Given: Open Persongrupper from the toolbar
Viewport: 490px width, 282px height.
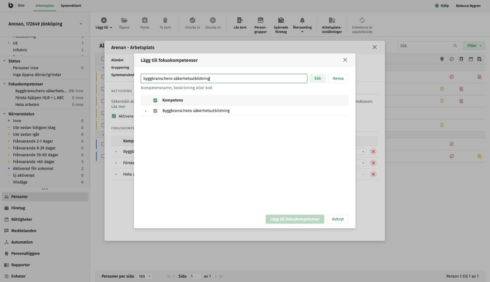Looking at the screenshot, I should [x=260, y=21].
